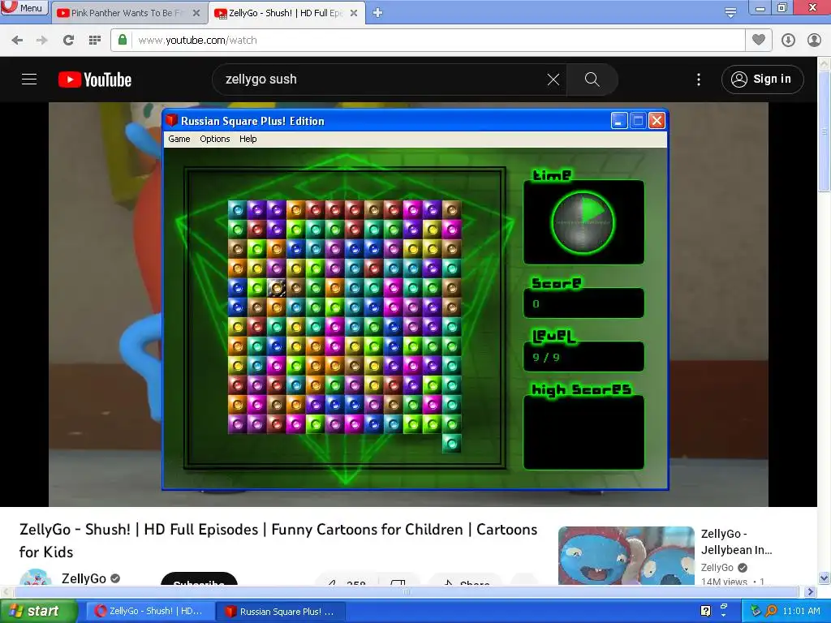Click the system tray safely remove hardware icon
Viewport: 831px width, 623px height.
point(756,611)
